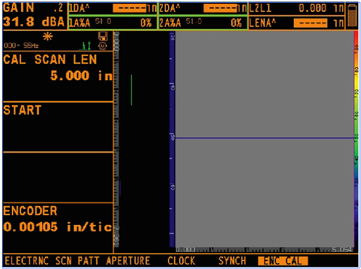Select the ENCODER 0.00105 in/tic field
This screenshot has width=361, height=269.
58,228
